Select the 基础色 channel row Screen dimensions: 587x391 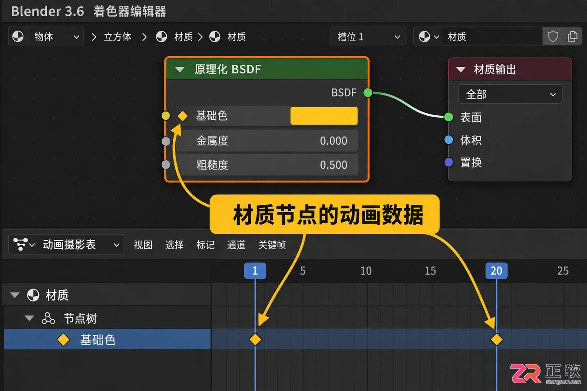click(x=108, y=339)
